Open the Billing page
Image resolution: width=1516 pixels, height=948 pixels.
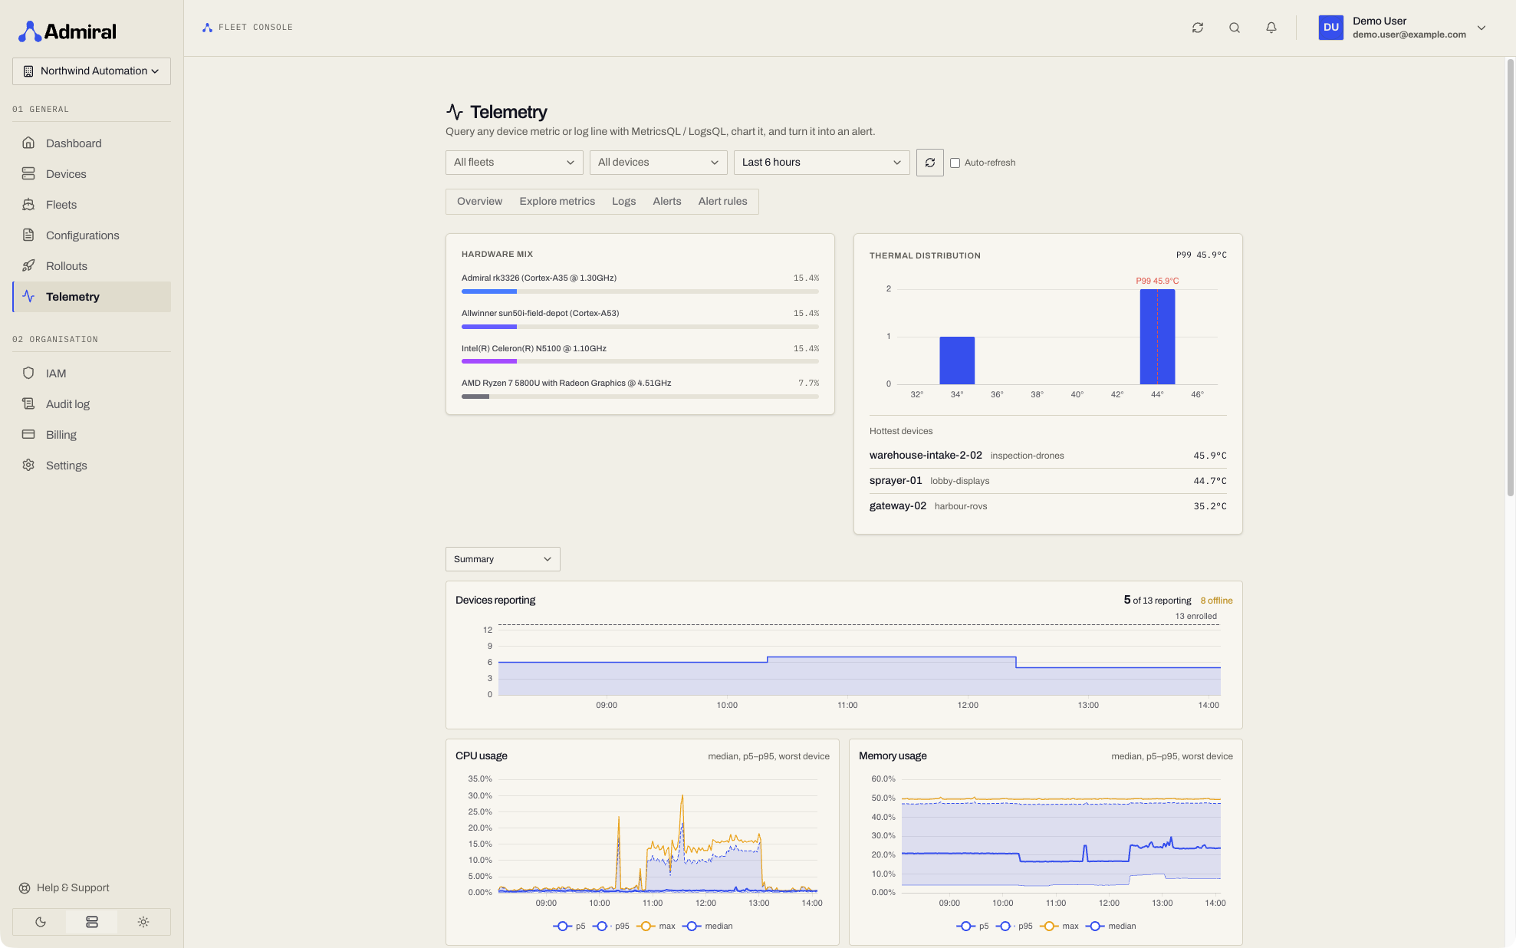(x=91, y=435)
